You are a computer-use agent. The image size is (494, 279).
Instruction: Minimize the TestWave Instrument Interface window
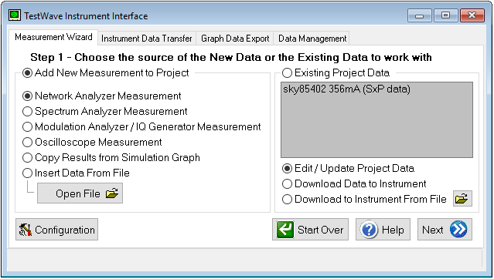tap(419, 15)
